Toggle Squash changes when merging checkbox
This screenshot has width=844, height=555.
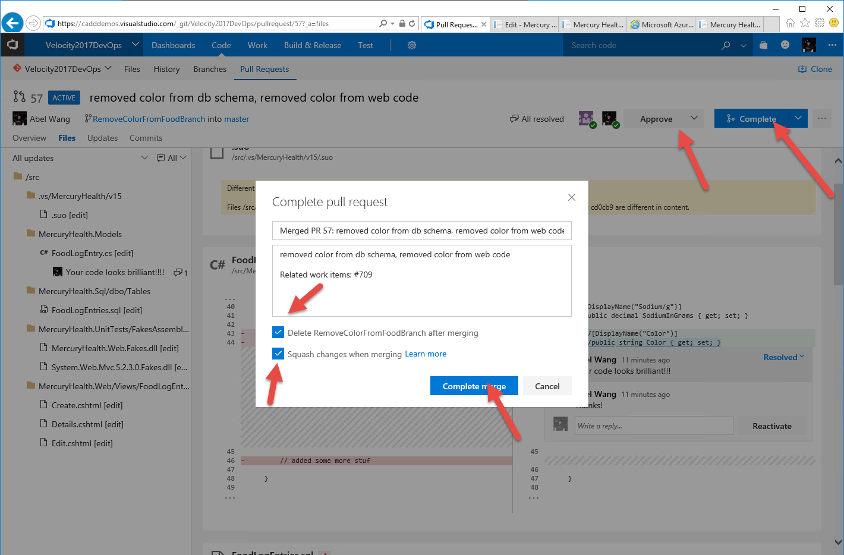pyautogui.click(x=278, y=354)
